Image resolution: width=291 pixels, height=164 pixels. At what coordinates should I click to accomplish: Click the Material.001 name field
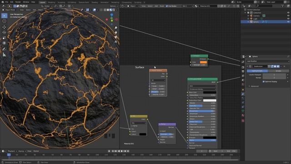(208, 6)
